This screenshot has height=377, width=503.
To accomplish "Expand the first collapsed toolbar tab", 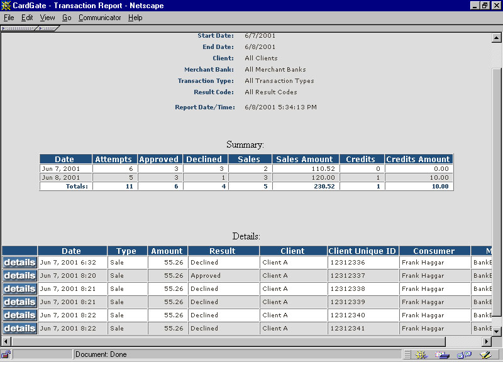I will [x=19, y=28].
